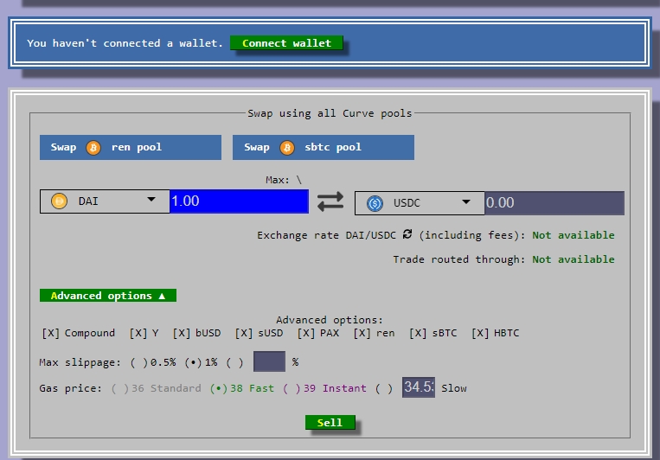Click the swap direction arrows icon
This screenshot has width=660, height=460.
tap(330, 201)
